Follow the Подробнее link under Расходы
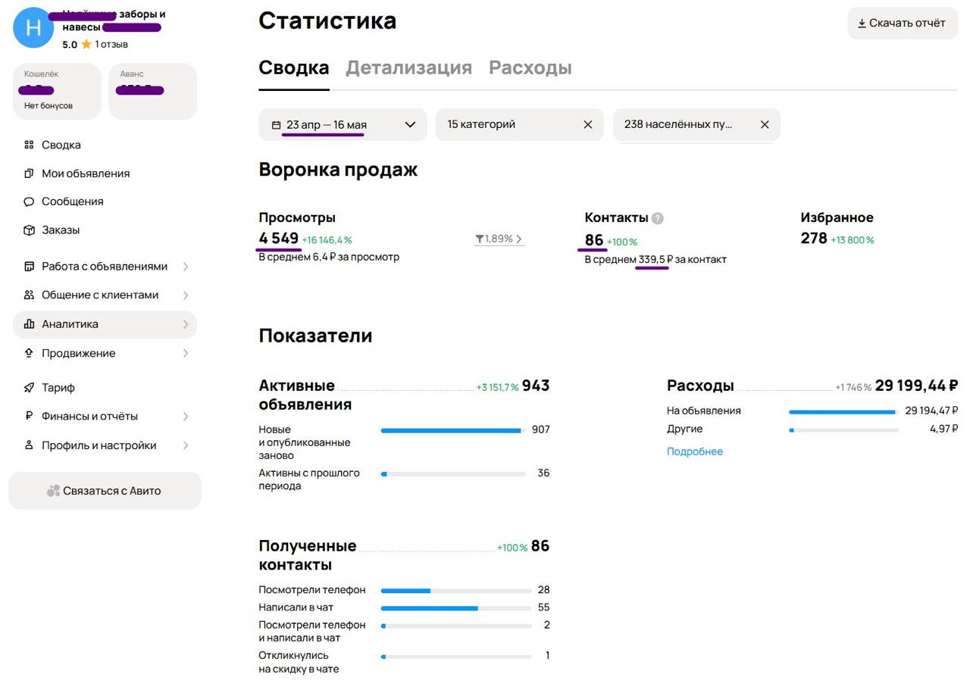 click(x=694, y=451)
